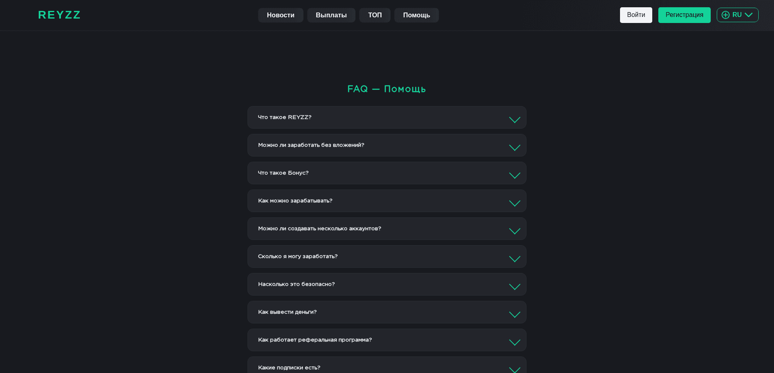Open the language selector dropdown chevron
Viewport: 774px width, 373px height.
click(x=749, y=15)
